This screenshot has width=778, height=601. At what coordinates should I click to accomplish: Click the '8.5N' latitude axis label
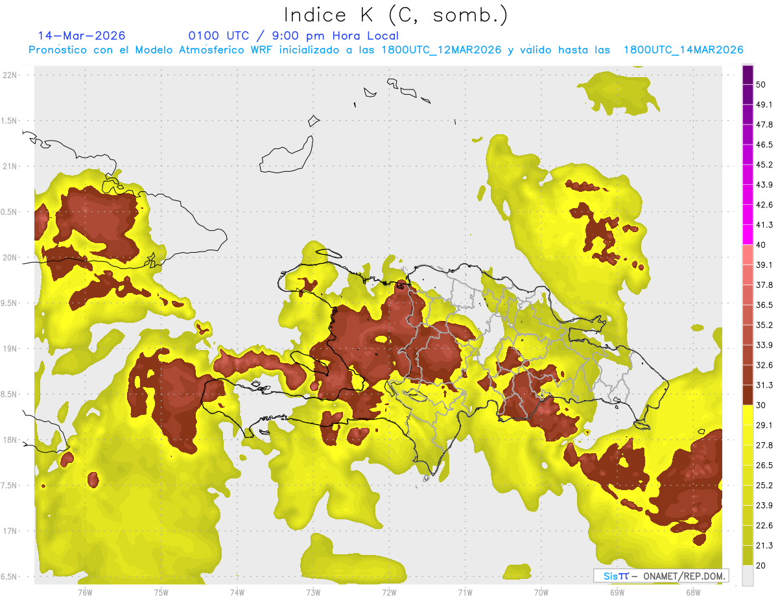coord(10,394)
